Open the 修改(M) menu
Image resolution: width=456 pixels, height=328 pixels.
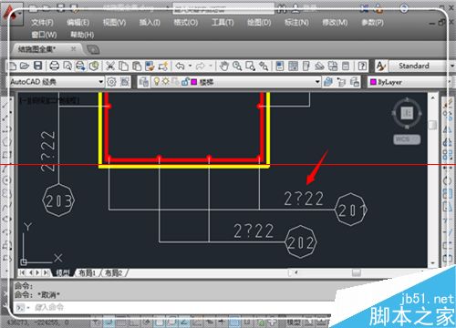pos(335,23)
